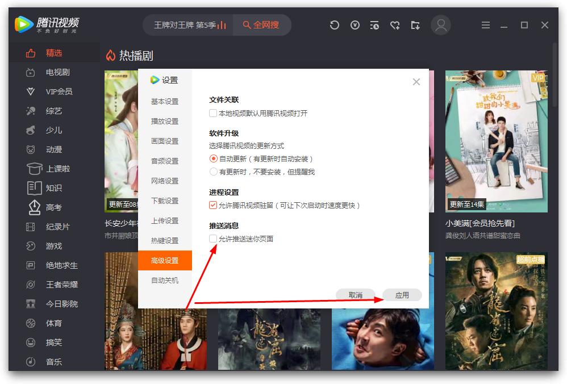Check 允许推送迷你页面
The width and height of the screenshot is (567, 384).
tap(211, 239)
